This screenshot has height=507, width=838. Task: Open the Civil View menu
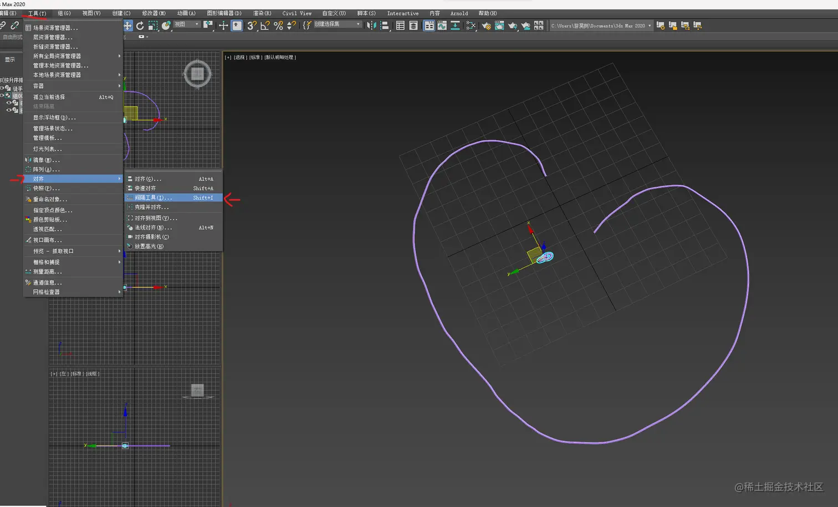(297, 13)
